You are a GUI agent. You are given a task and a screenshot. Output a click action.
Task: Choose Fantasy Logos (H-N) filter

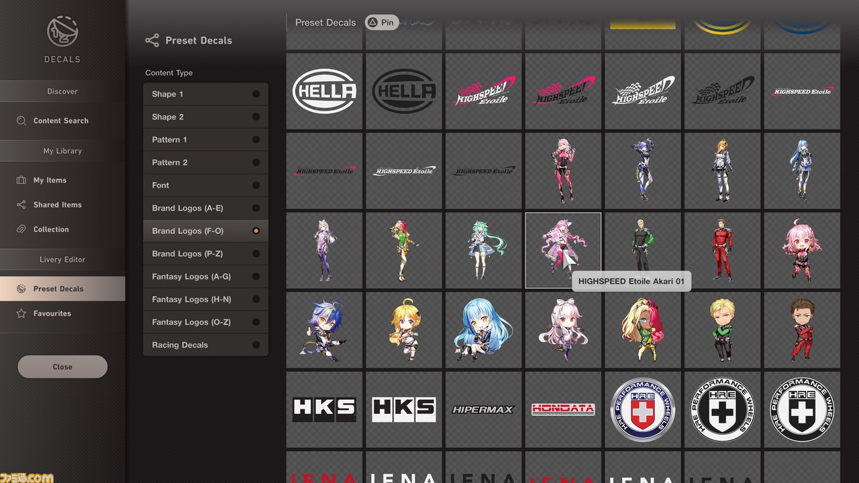205,300
